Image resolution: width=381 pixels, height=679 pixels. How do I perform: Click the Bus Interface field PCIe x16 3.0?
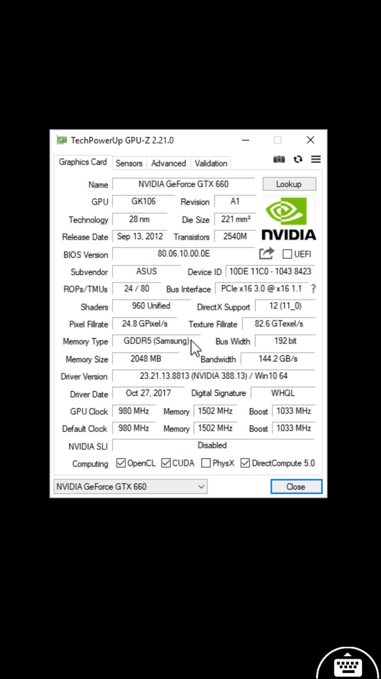pyautogui.click(x=261, y=289)
